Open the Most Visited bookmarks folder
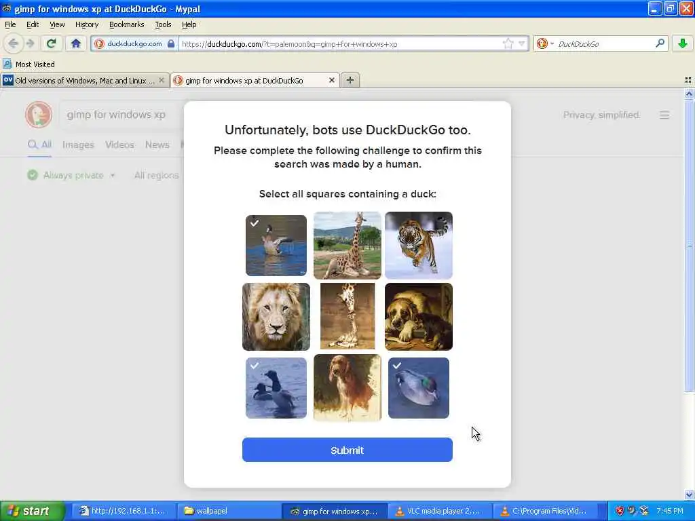 [x=29, y=64]
